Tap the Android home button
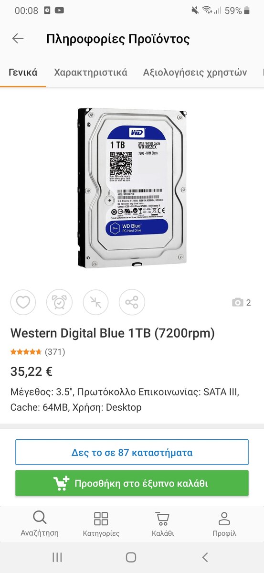 tap(131, 557)
